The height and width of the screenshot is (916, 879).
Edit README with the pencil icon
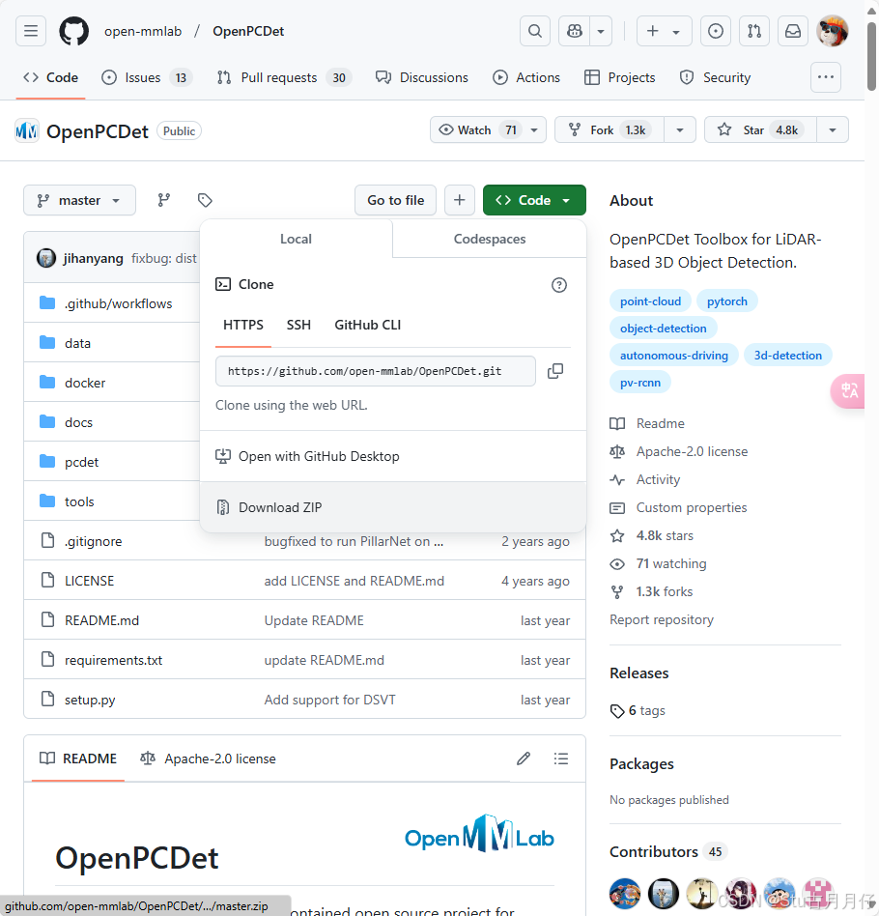(x=524, y=759)
